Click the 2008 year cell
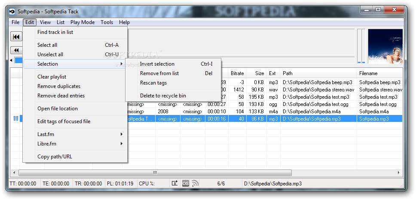This screenshot has width=416, height=200. point(168,112)
